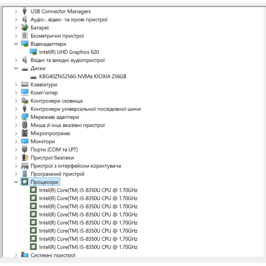266x266 pixels.
Task: Click the USB icon for Контролери універсальної послідовної шини
Action: (24, 109)
